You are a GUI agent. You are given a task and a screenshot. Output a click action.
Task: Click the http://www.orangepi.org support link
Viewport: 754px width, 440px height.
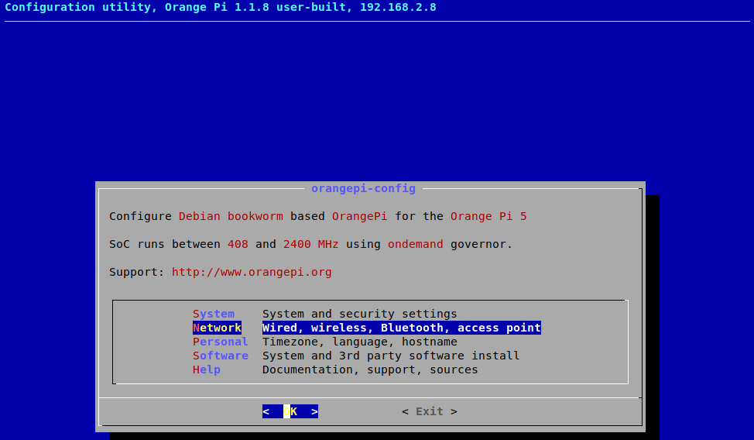point(252,272)
